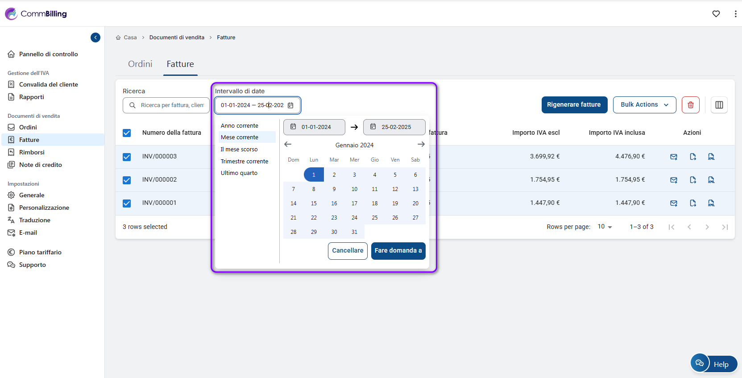Go to next month in calendar
The image size is (742, 378).
[x=421, y=144]
